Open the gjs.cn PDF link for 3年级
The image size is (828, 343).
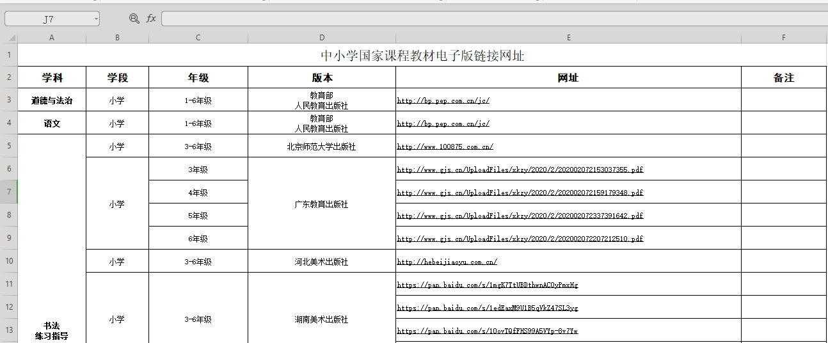tap(520, 170)
